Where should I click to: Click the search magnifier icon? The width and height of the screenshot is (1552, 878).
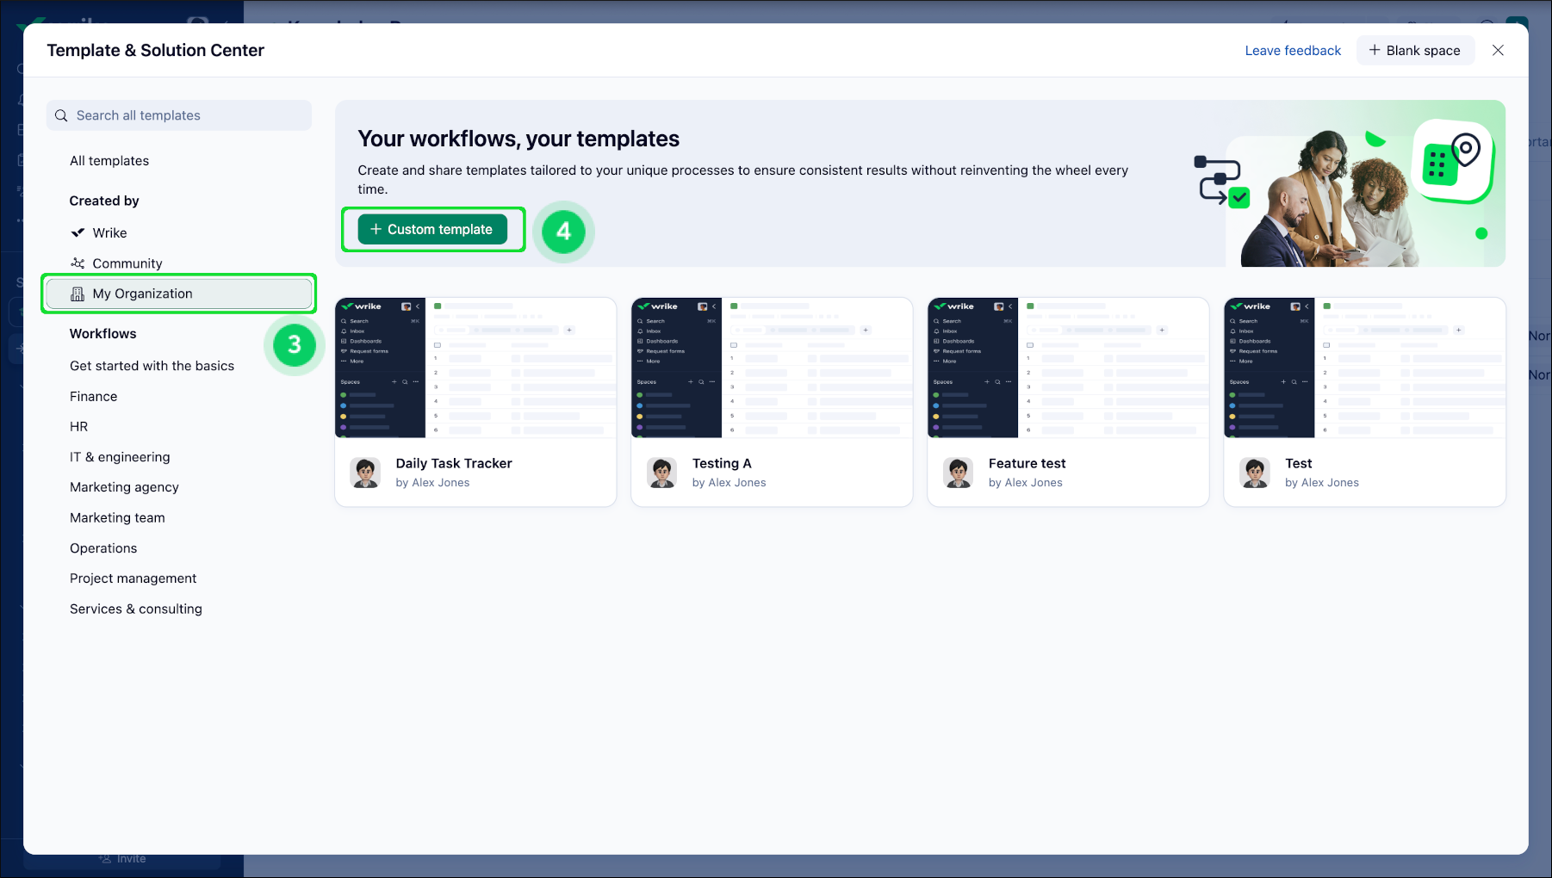pos(61,115)
